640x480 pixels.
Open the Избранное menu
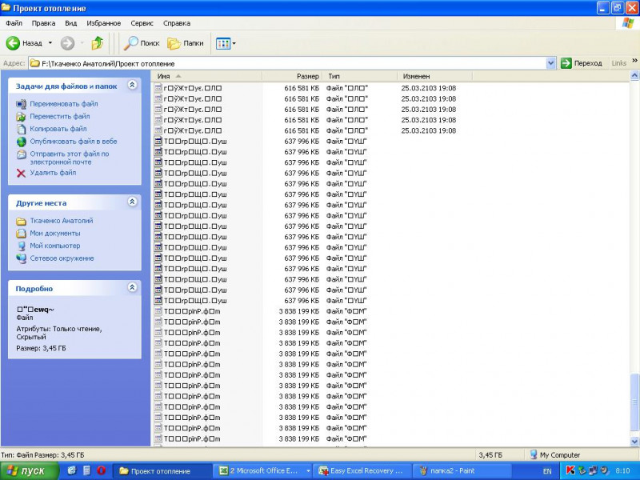point(104,23)
